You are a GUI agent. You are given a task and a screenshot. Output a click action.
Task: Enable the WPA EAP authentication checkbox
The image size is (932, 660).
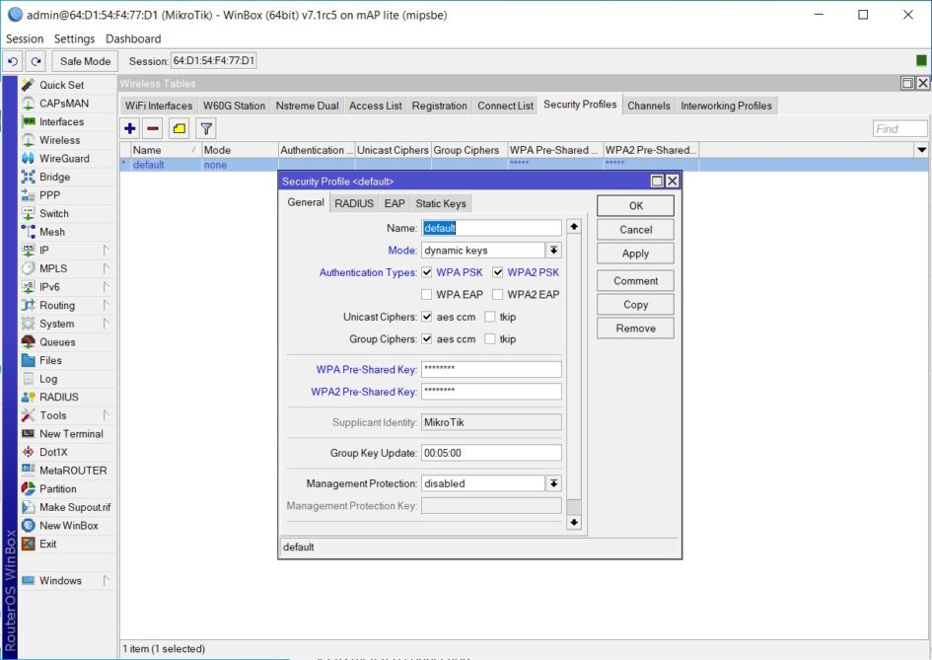click(427, 294)
